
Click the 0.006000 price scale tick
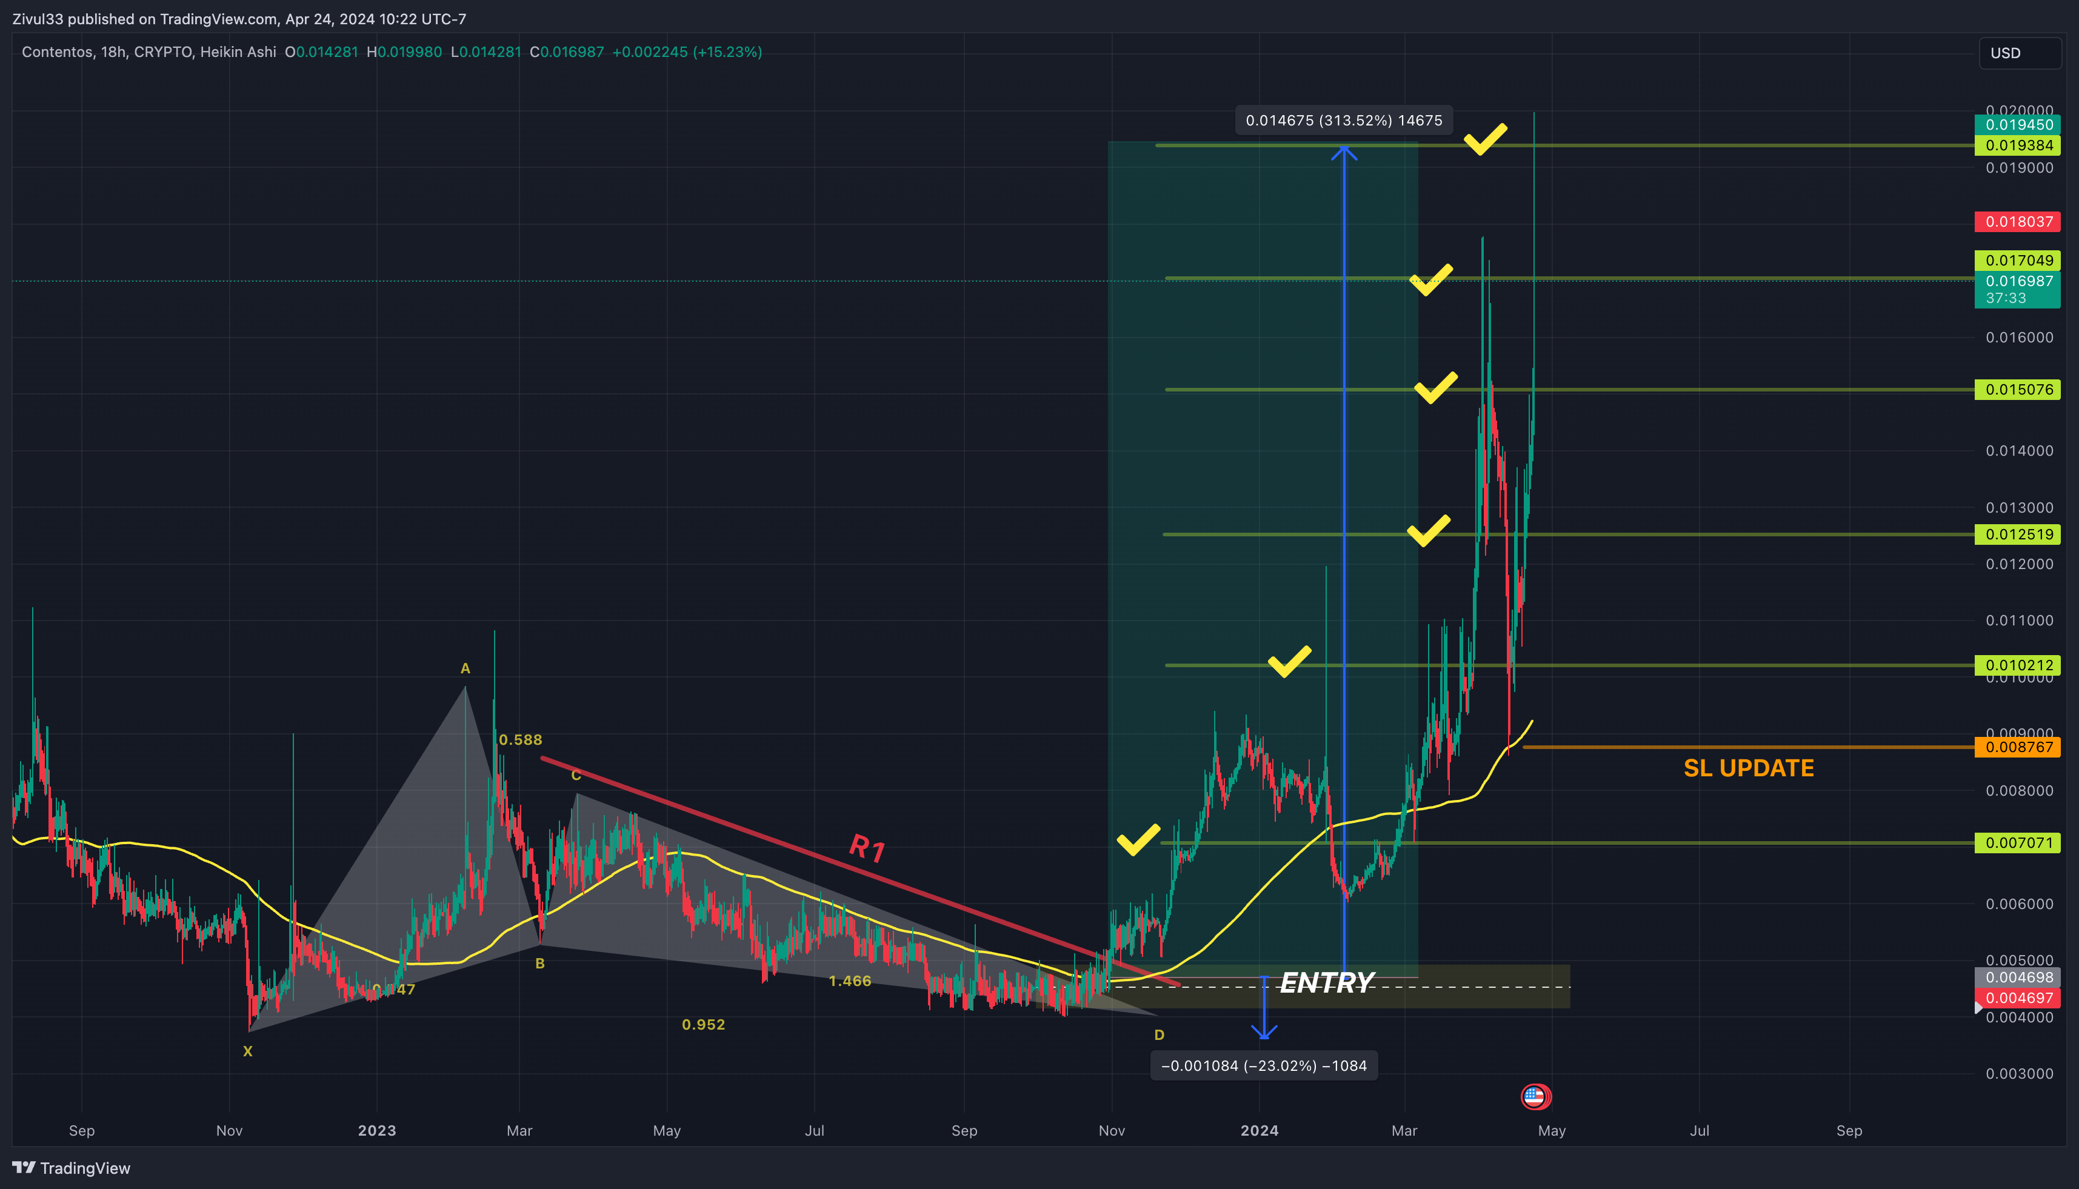pos(2018,903)
